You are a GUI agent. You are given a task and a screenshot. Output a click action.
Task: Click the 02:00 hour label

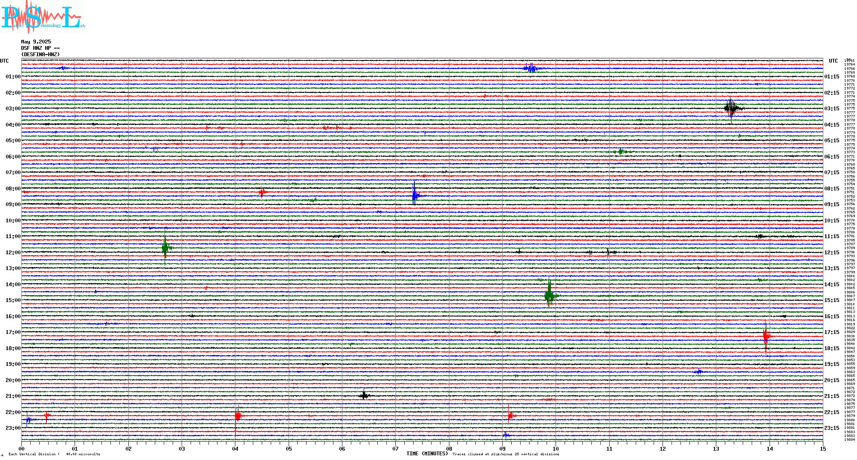13,93
